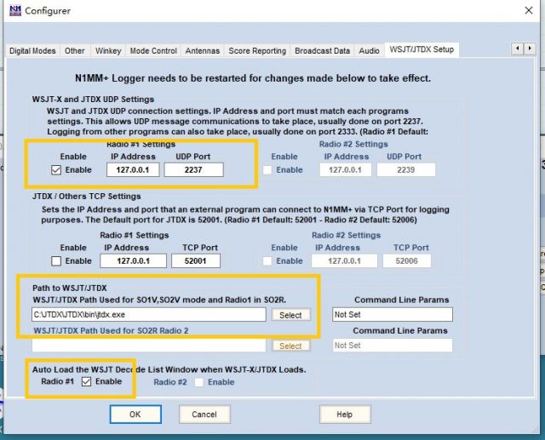545x440 pixels.
Task: Click TCP Radio #2 IP Address field
Action: (344, 260)
